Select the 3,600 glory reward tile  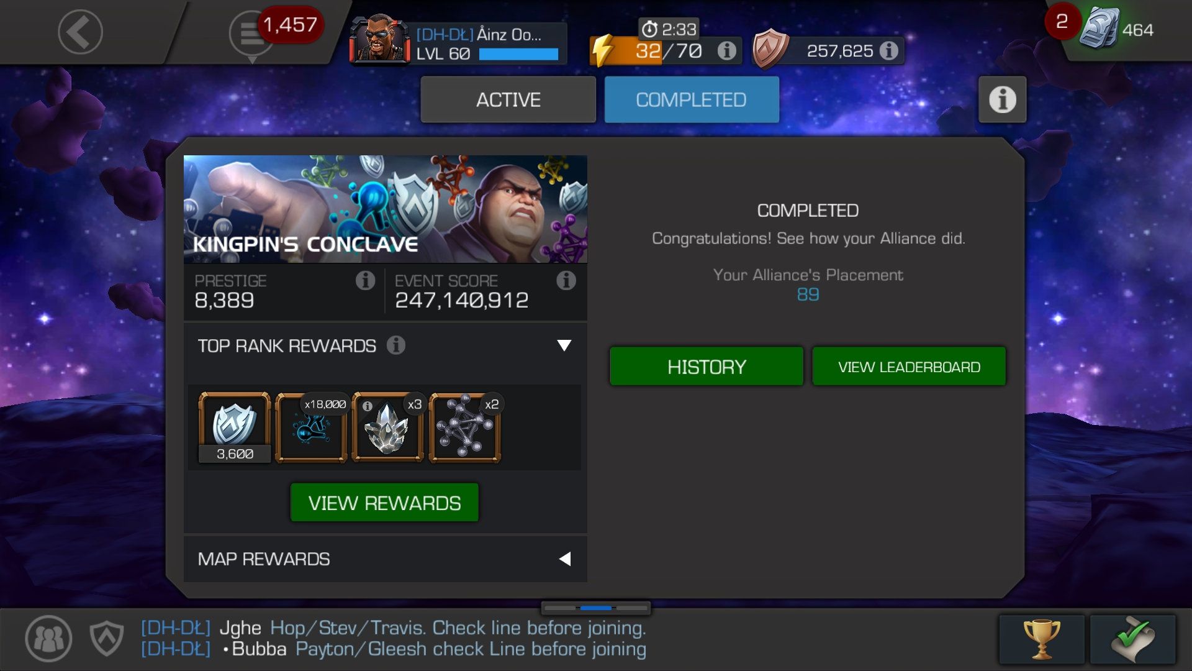click(x=235, y=427)
